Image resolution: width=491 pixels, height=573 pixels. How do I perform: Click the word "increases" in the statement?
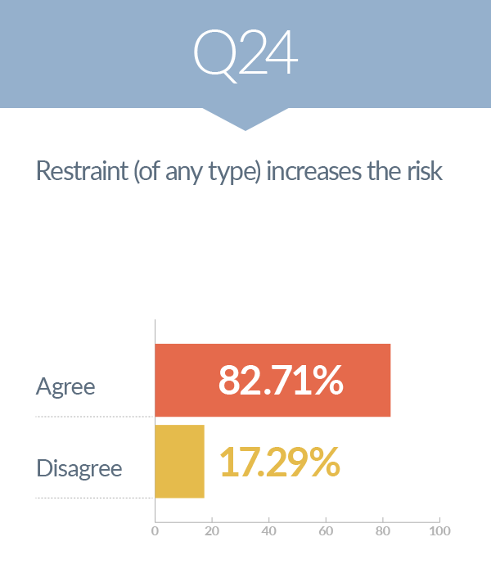click(x=315, y=173)
